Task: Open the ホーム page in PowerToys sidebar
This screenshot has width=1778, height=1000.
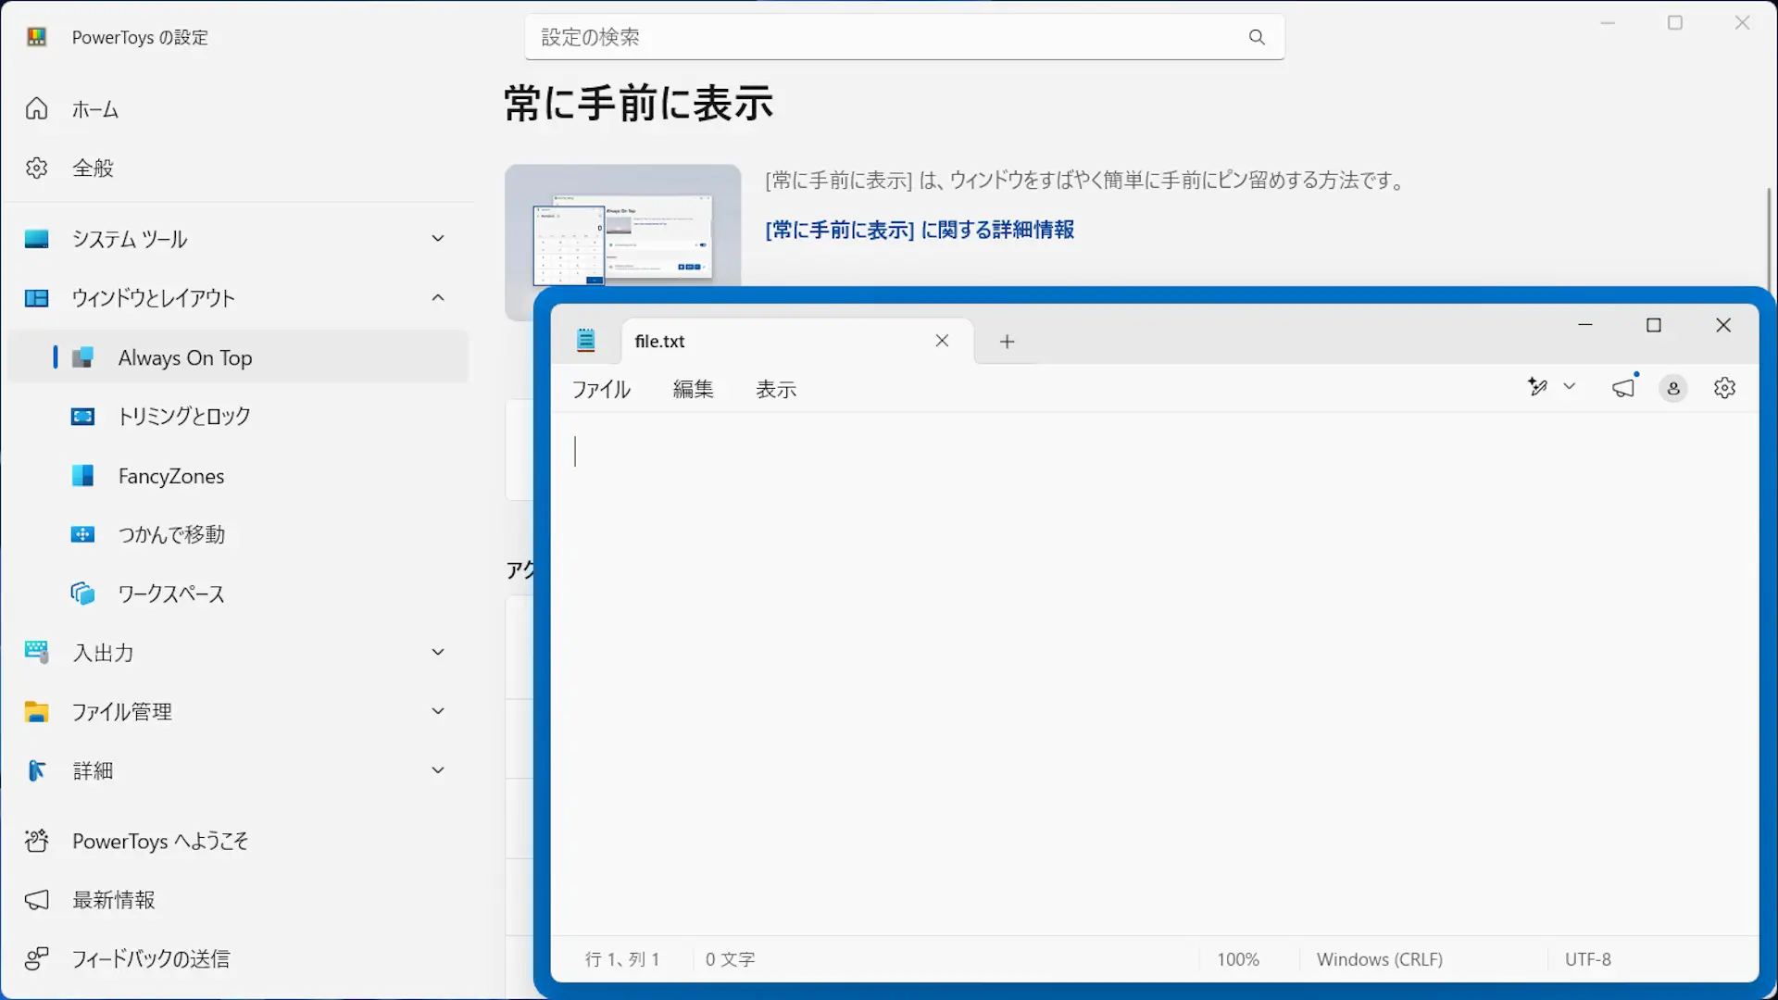Action: click(x=238, y=109)
